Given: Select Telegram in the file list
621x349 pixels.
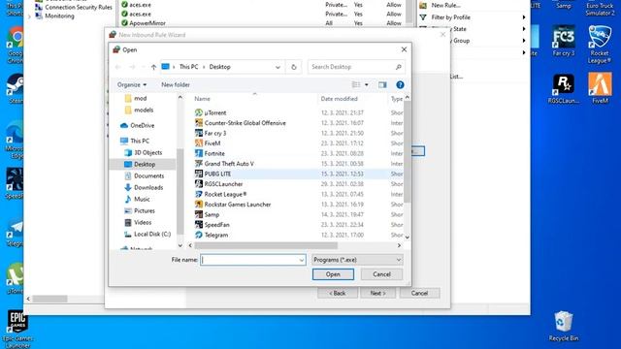Looking at the screenshot, I should tap(215, 235).
